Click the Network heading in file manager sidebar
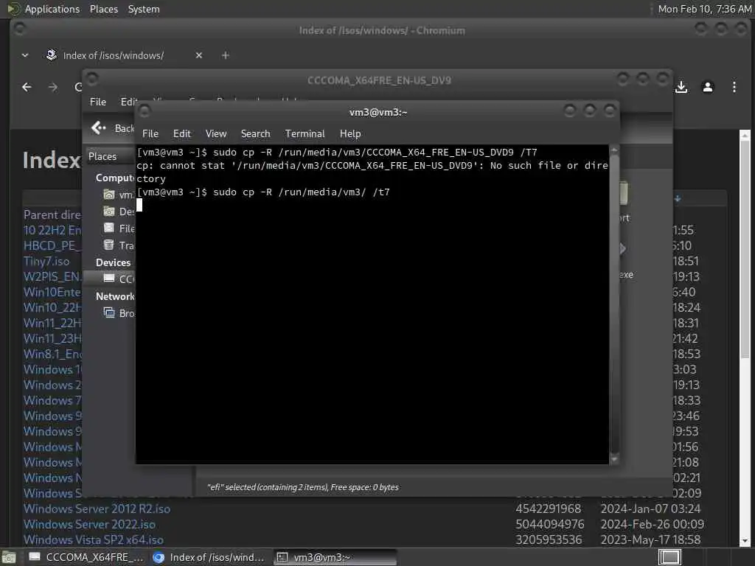The height and width of the screenshot is (566, 755). tap(115, 296)
